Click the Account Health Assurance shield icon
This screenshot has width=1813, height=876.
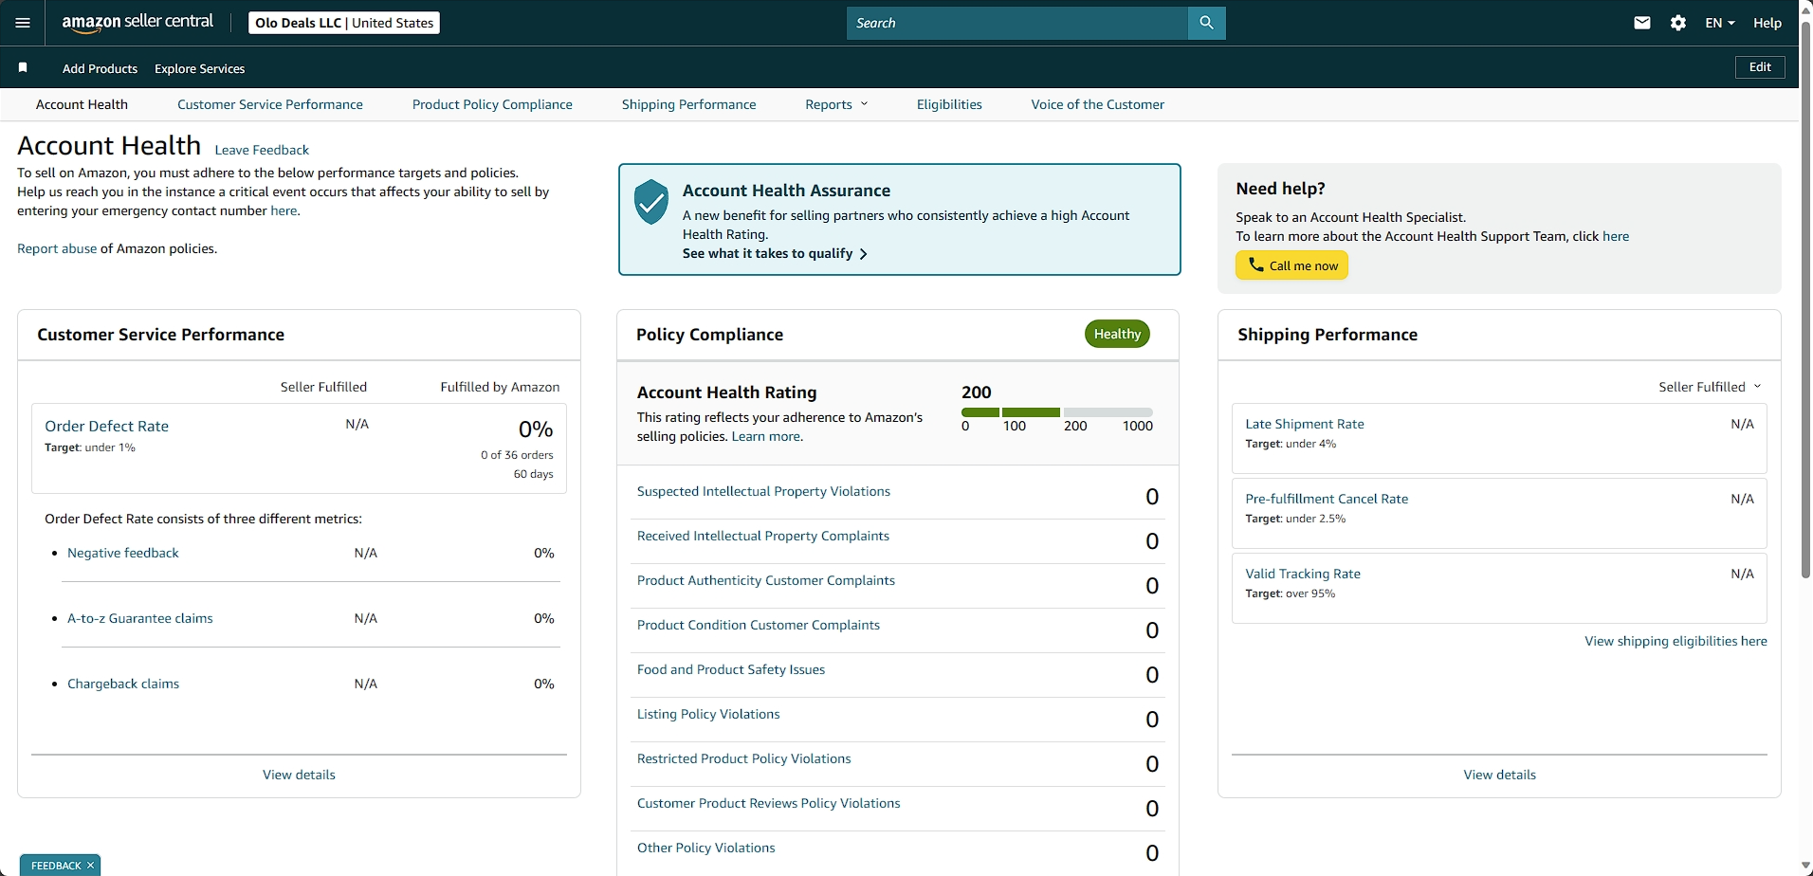point(651,202)
